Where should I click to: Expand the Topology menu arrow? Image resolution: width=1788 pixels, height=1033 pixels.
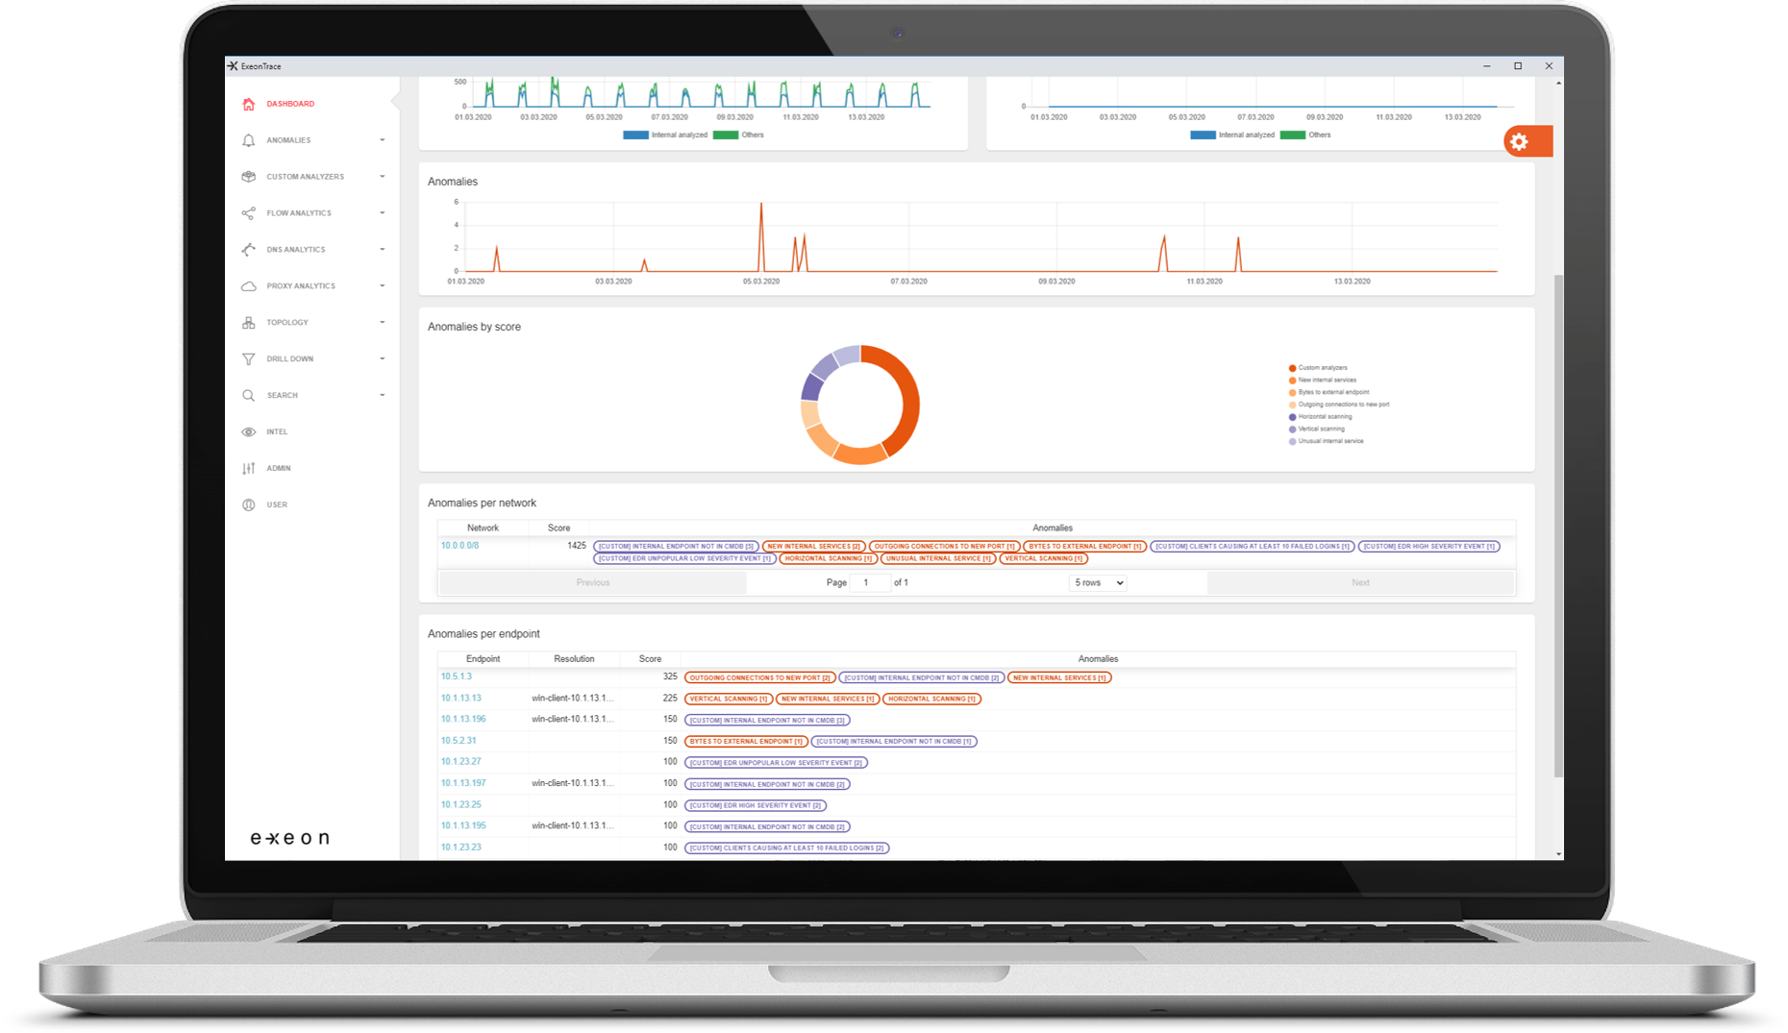pos(383,323)
